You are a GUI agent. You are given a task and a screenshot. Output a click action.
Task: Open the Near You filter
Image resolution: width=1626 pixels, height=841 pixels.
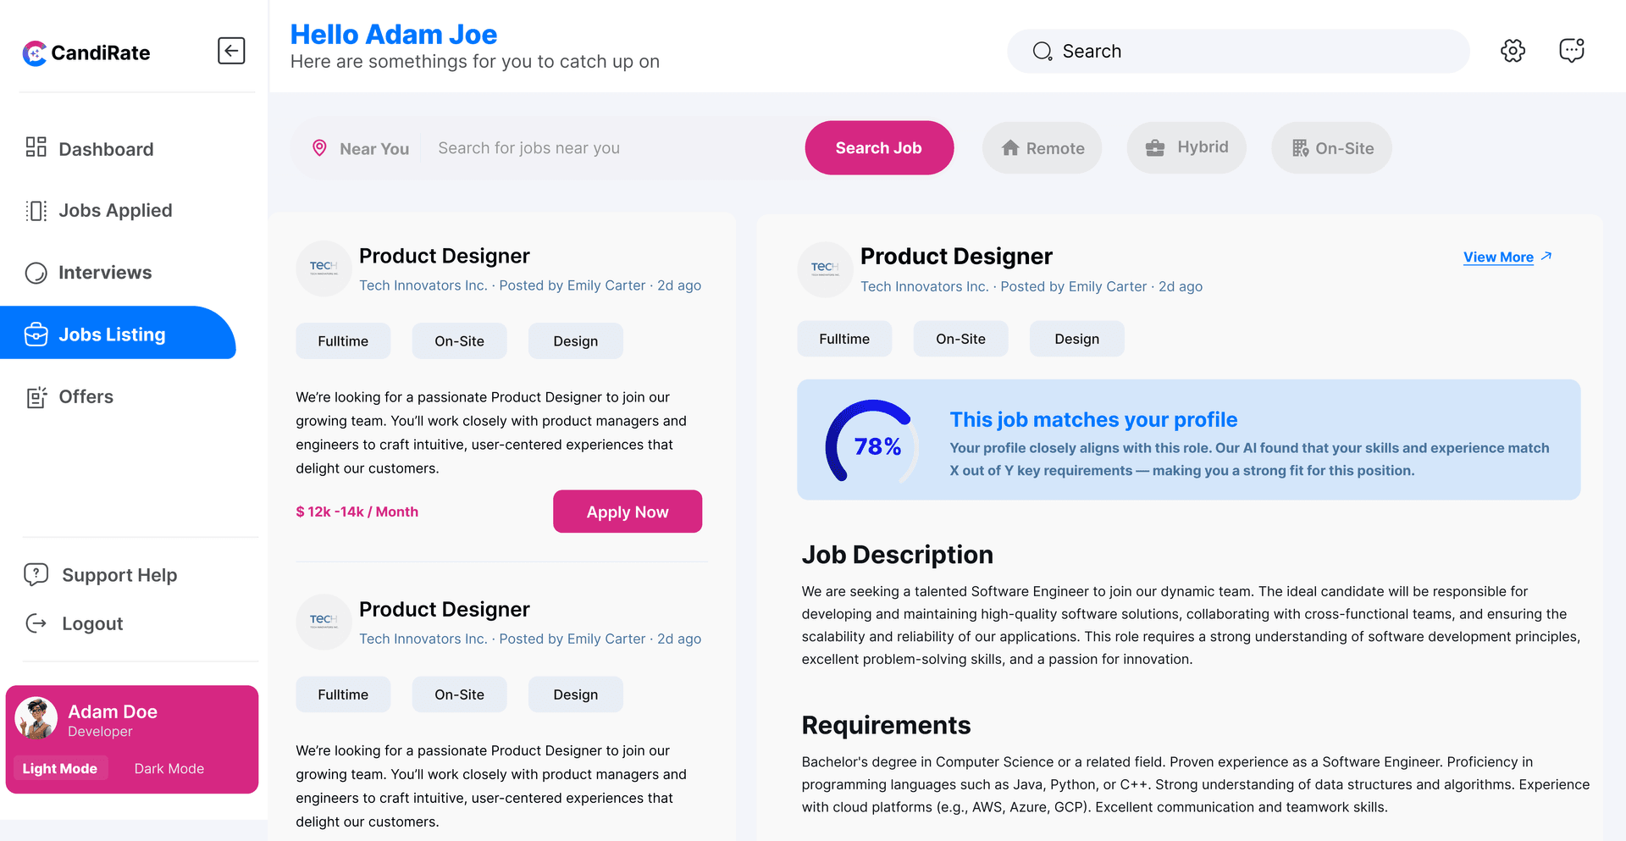click(361, 148)
